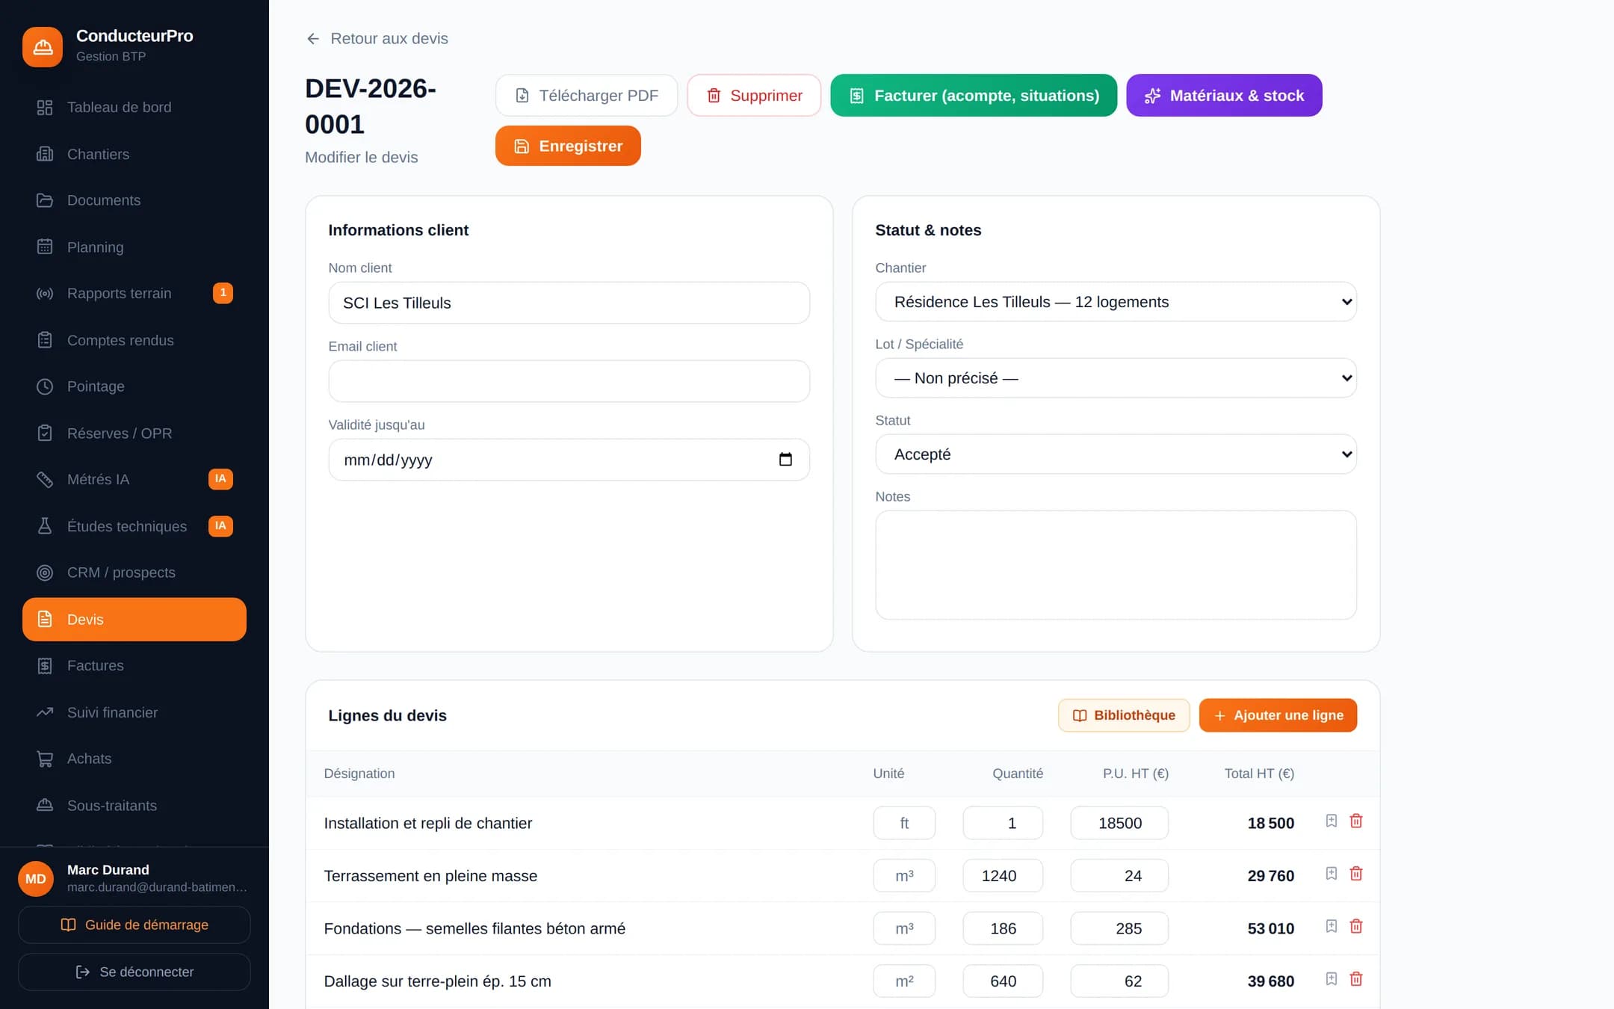The image size is (1614, 1009).
Task: Edit unit price 285 for Fondations
Action: click(x=1119, y=928)
